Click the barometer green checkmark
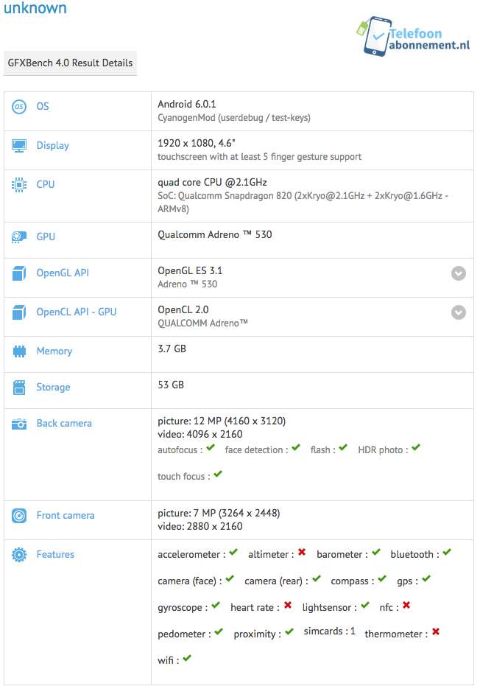 376,552
